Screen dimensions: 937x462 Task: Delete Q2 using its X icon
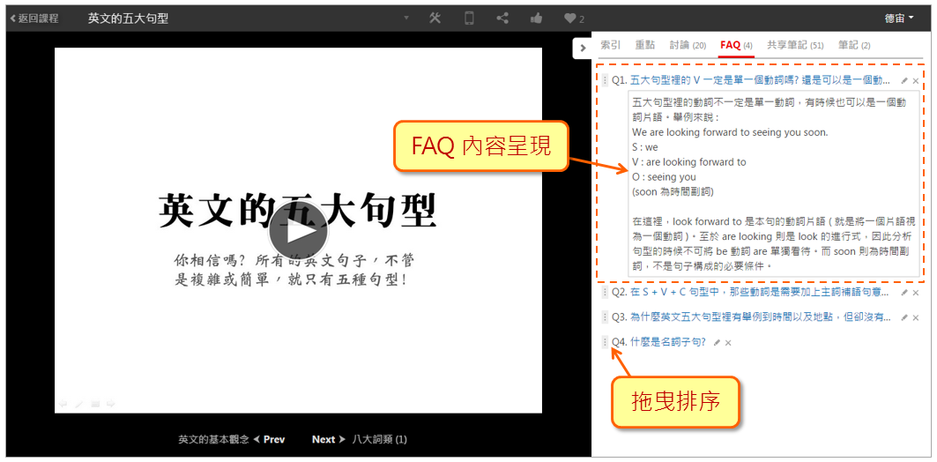point(916,293)
